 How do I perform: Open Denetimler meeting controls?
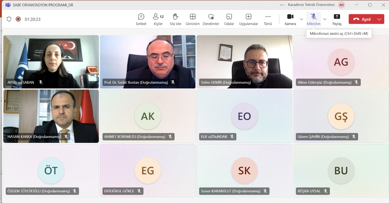click(x=211, y=19)
